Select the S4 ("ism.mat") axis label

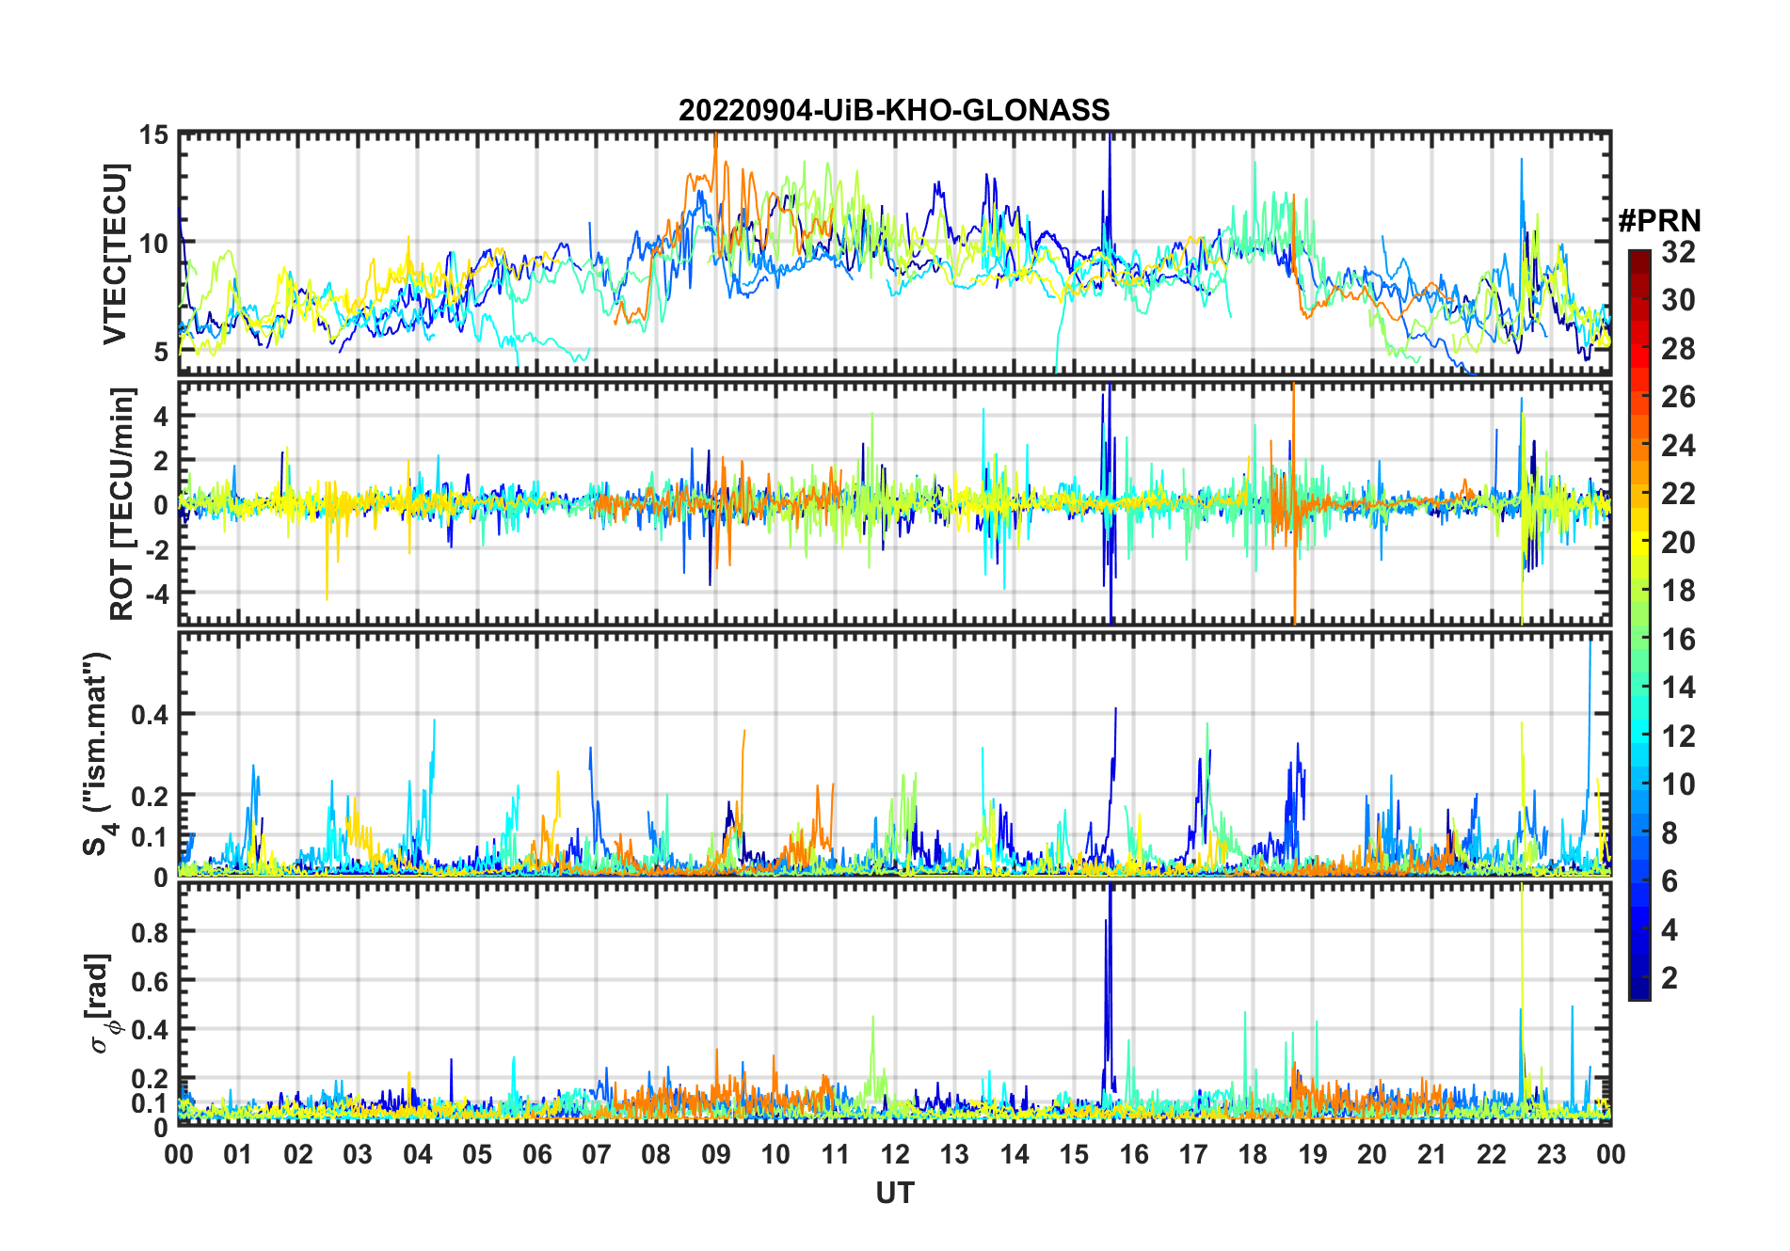point(98,754)
